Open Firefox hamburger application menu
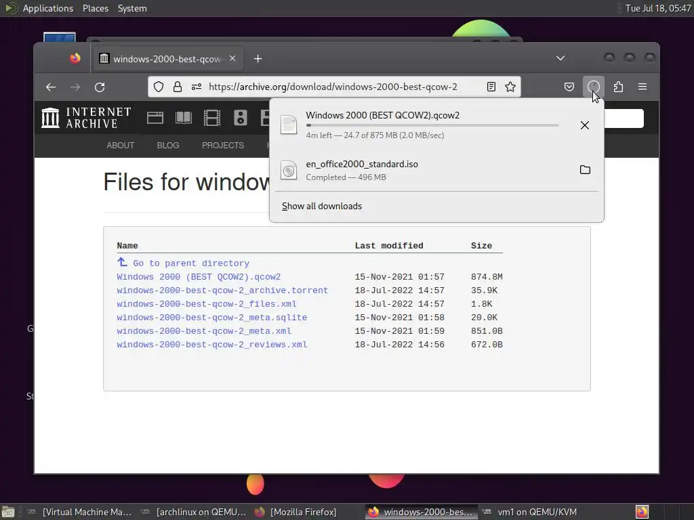This screenshot has width=694, height=520. click(642, 87)
